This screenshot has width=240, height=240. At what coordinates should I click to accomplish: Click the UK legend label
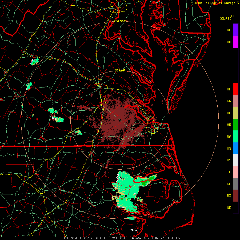(x=229, y=42)
